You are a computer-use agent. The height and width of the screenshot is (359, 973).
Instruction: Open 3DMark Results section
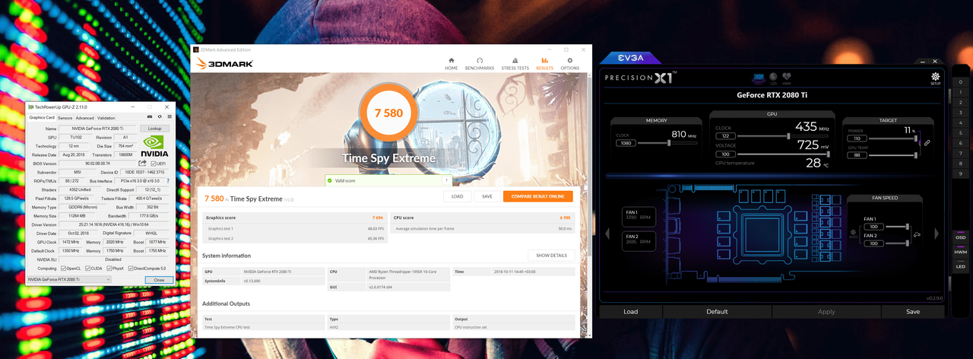[544, 63]
